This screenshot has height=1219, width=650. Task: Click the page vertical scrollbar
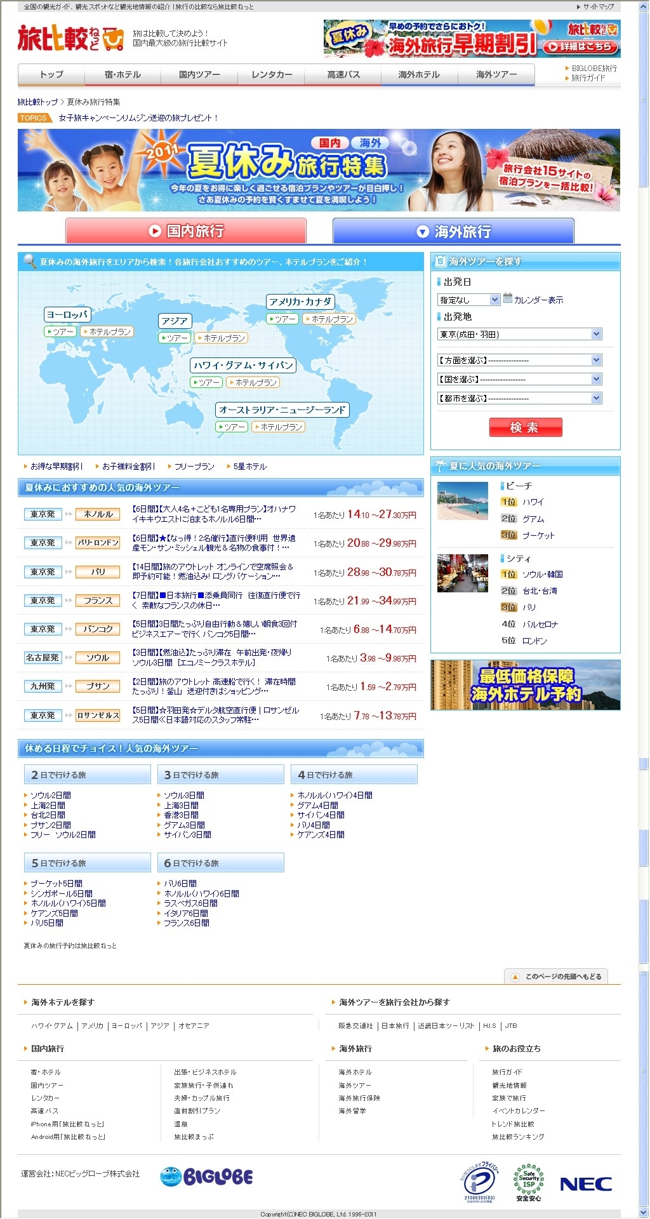(x=644, y=609)
